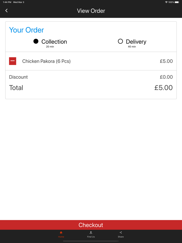
Task: Tap the Find Us location pin icon
Action: (91, 233)
